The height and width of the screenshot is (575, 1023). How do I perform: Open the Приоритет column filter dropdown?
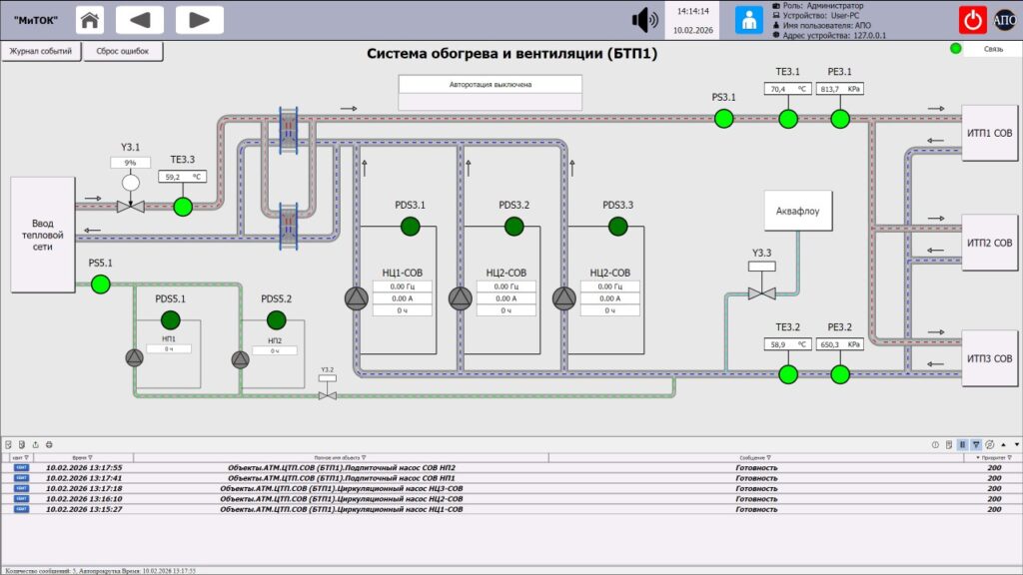pos(1009,457)
